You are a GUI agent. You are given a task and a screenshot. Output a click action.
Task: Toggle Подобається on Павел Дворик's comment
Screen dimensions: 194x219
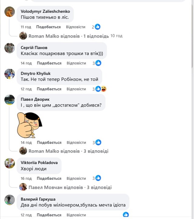point(49,142)
